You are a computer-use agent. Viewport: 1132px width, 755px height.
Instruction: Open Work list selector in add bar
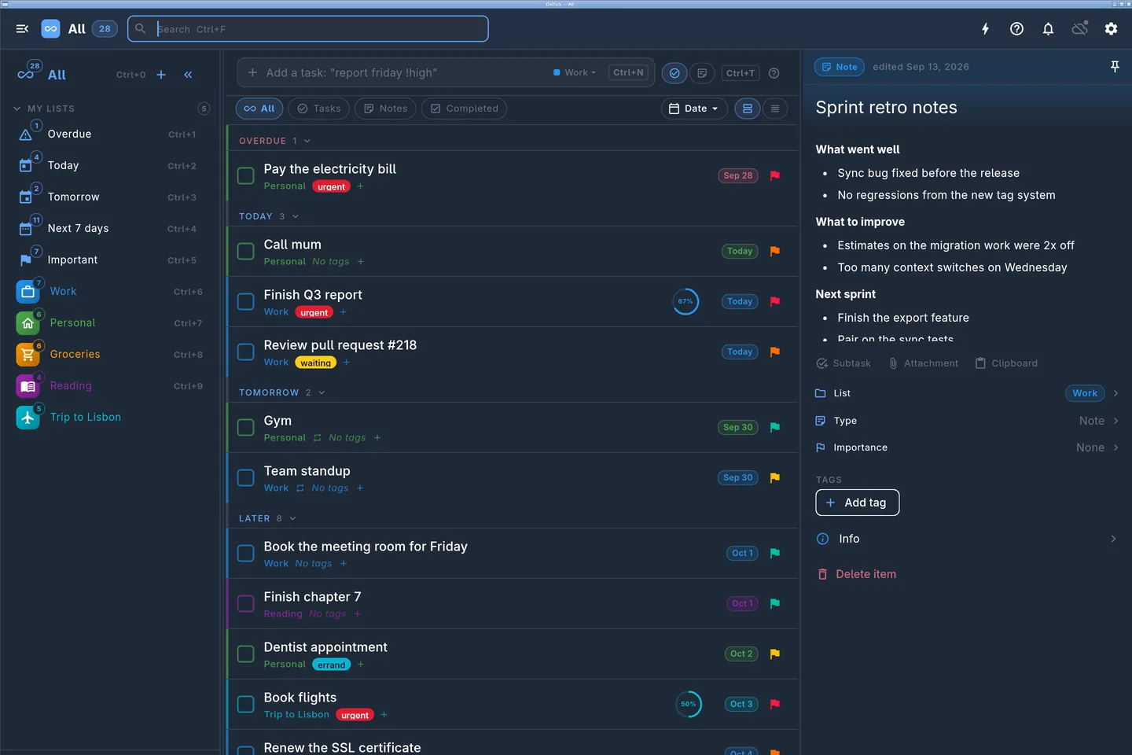tap(575, 72)
